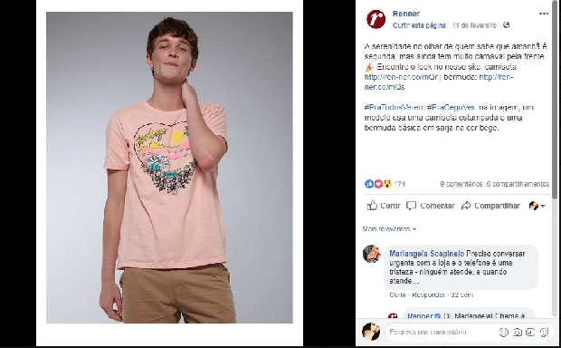Click Responder under Mariangela's comment

428,295
